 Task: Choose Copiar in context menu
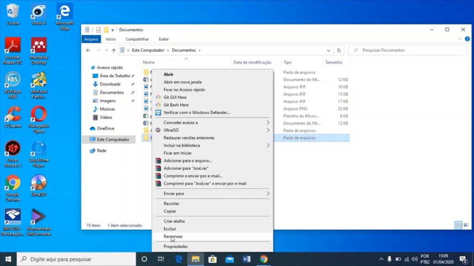(x=212, y=211)
